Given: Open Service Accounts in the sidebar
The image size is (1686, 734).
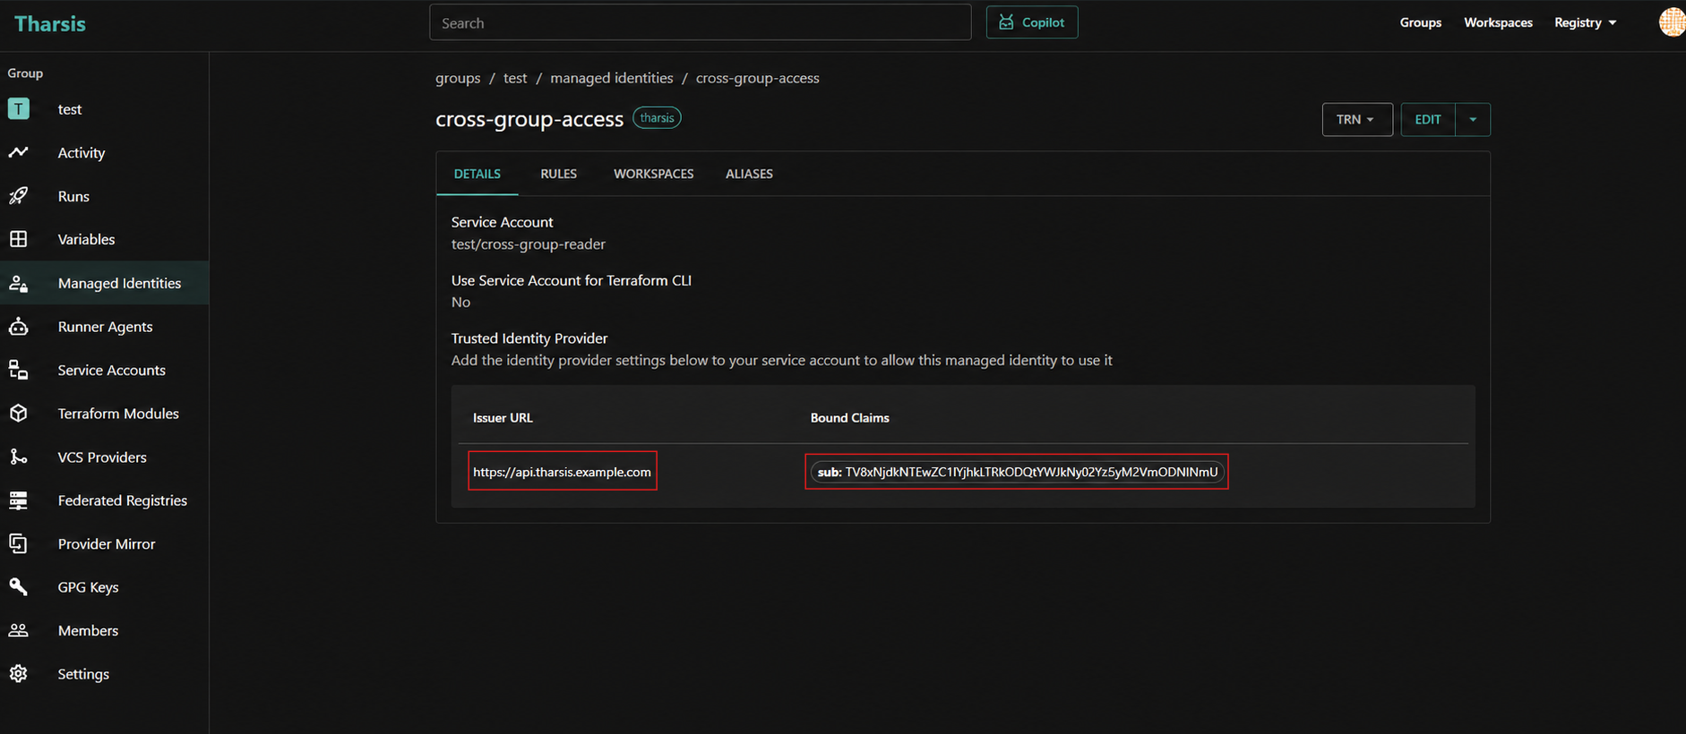Looking at the screenshot, I should (105, 370).
